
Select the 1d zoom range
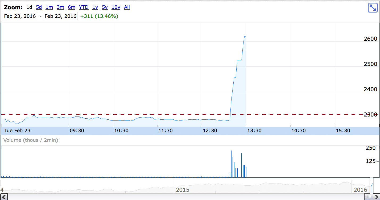click(29, 7)
